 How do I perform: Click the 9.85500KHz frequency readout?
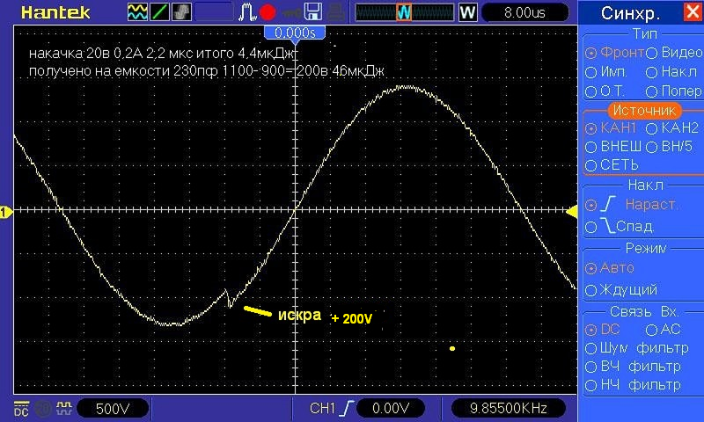click(x=509, y=409)
